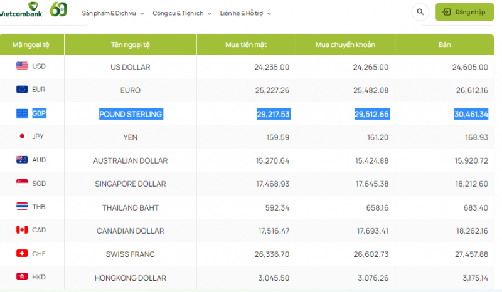Click the Bán column header
This screenshot has width=502, height=292.
tap(444, 44)
